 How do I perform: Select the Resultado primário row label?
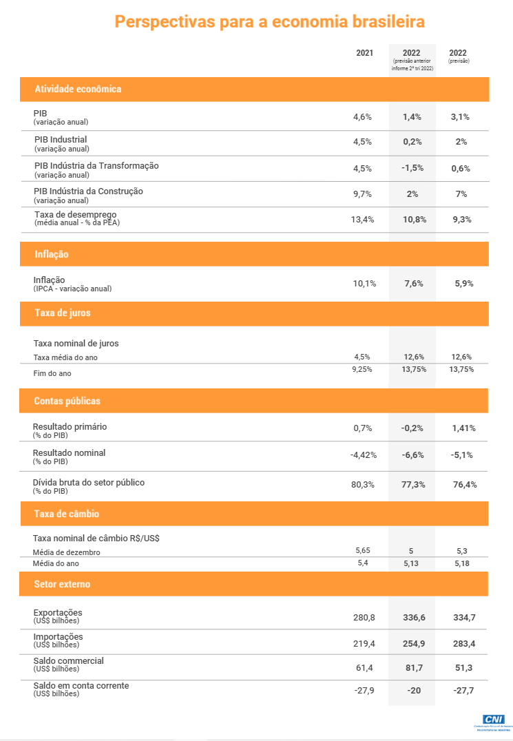coord(70,430)
